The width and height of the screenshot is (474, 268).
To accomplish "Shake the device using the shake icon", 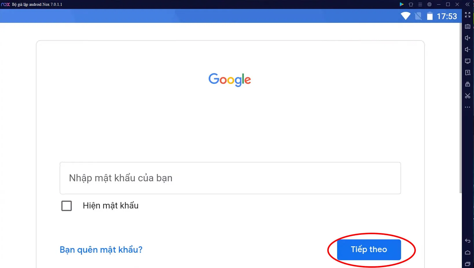I will (468, 84).
